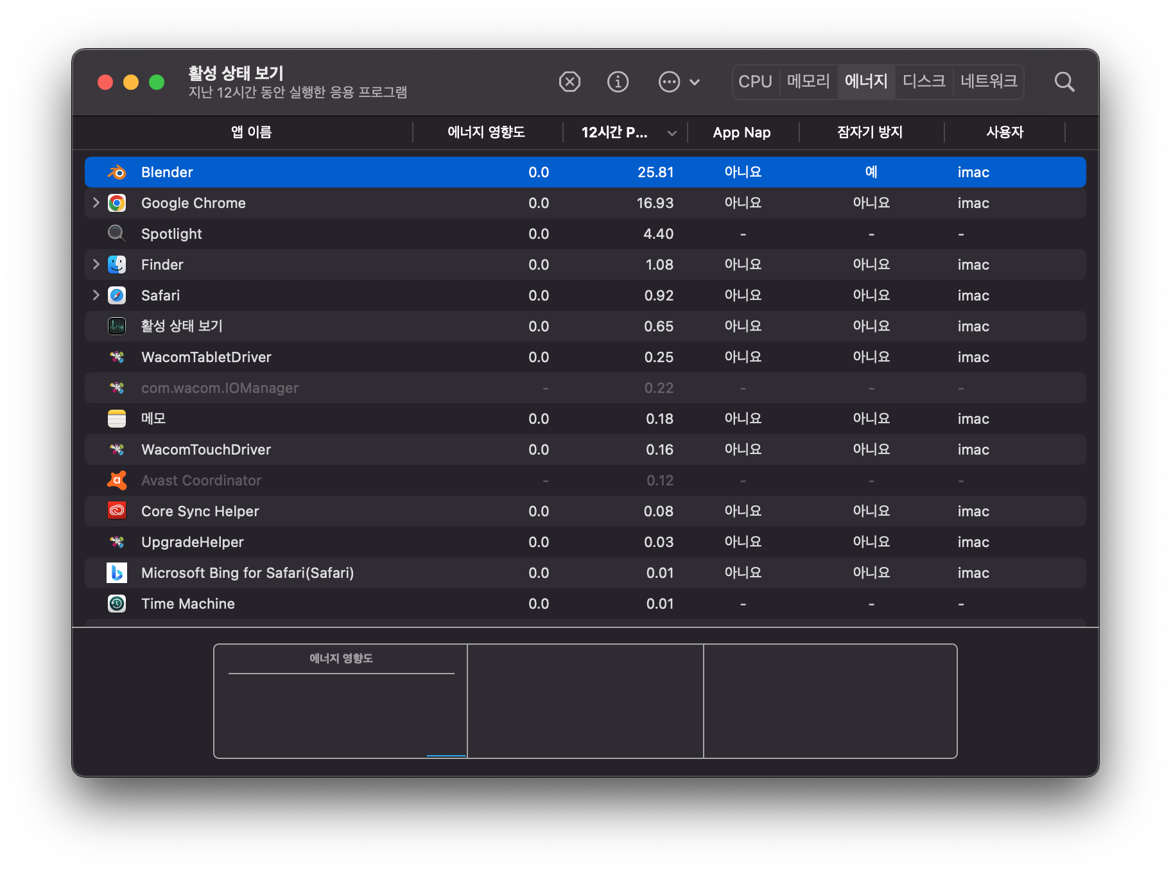The height and width of the screenshot is (872, 1171).
Task: Select Avast Coordinator in the list
Action: tap(201, 480)
